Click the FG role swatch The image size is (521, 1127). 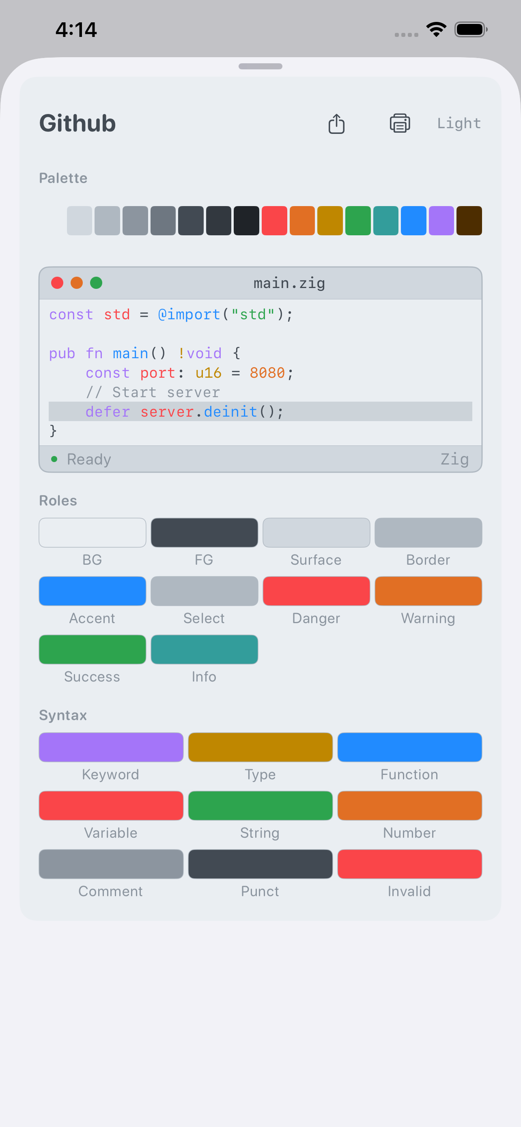[204, 533]
